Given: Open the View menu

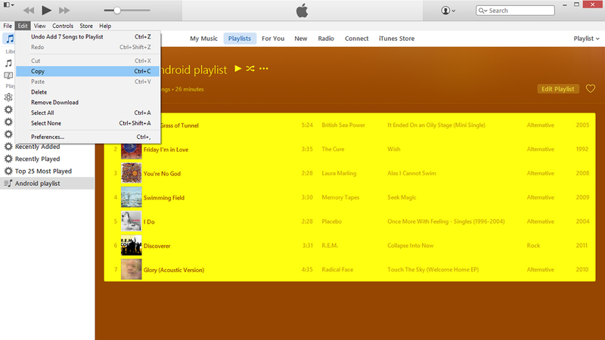Looking at the screenshot, I should tap(39, 26).
